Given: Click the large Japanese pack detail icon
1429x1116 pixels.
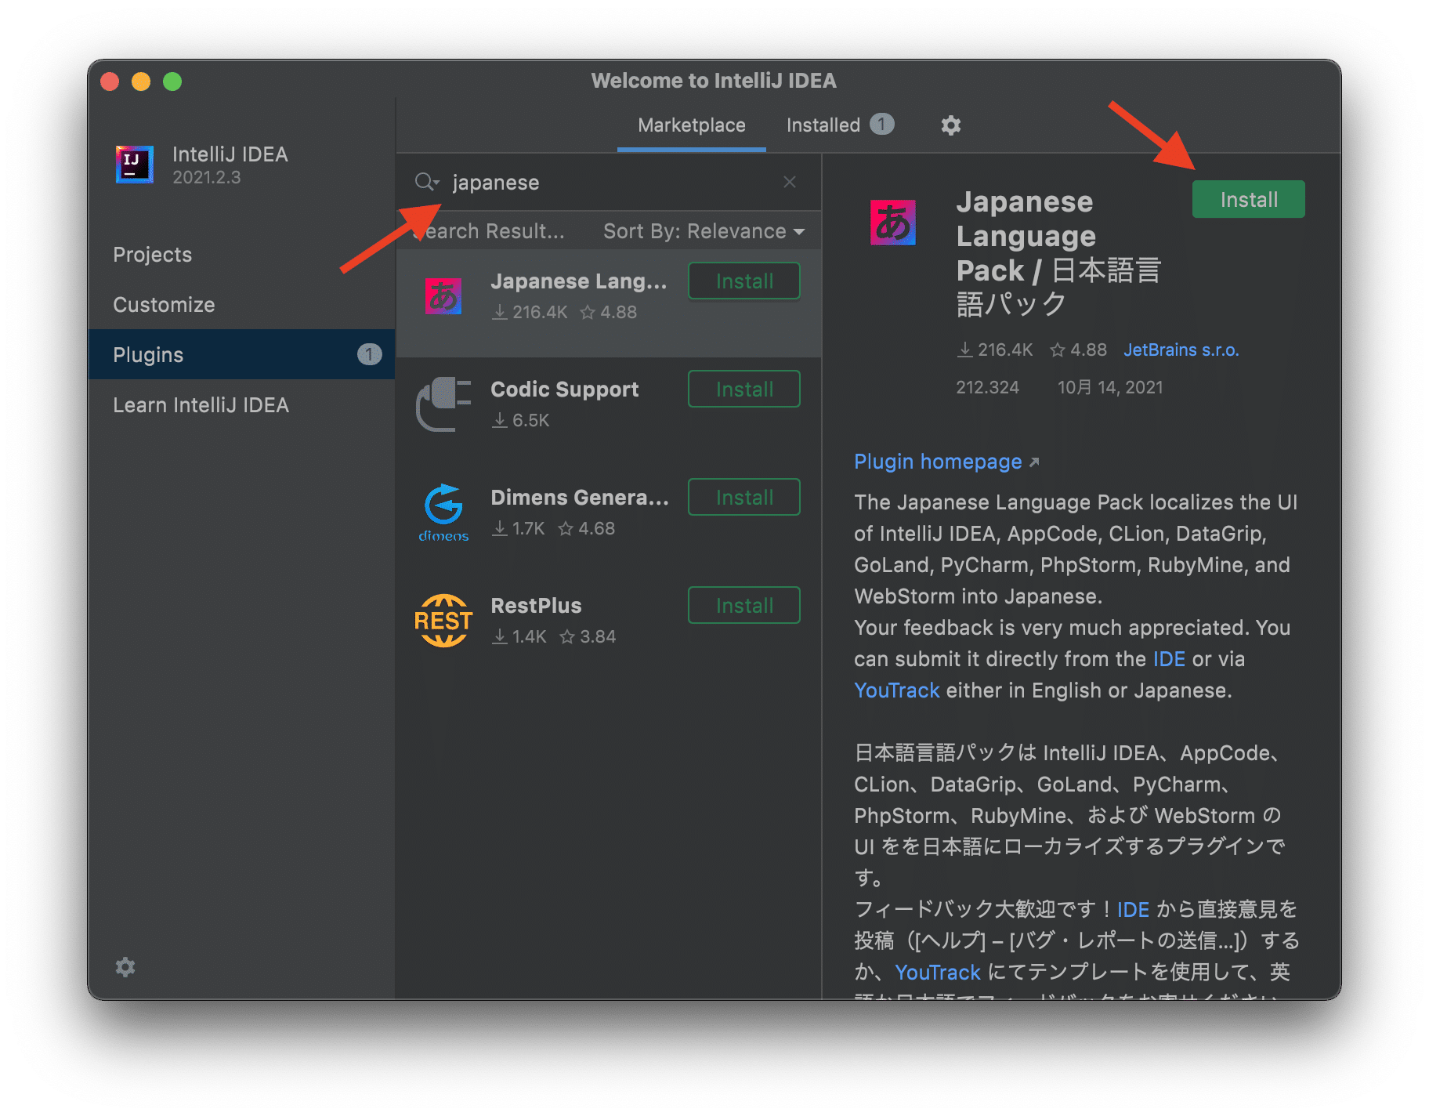Looking at the screenshot, I should 892,223.
